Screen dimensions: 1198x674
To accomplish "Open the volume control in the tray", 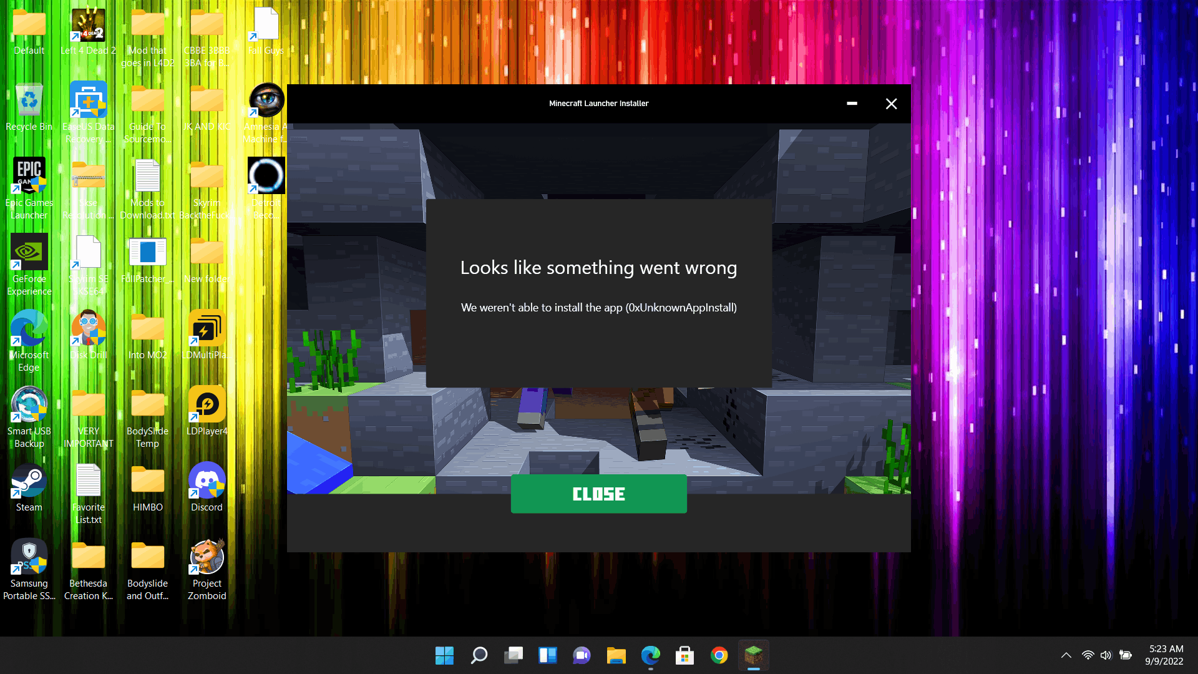I will point(1106,655).
